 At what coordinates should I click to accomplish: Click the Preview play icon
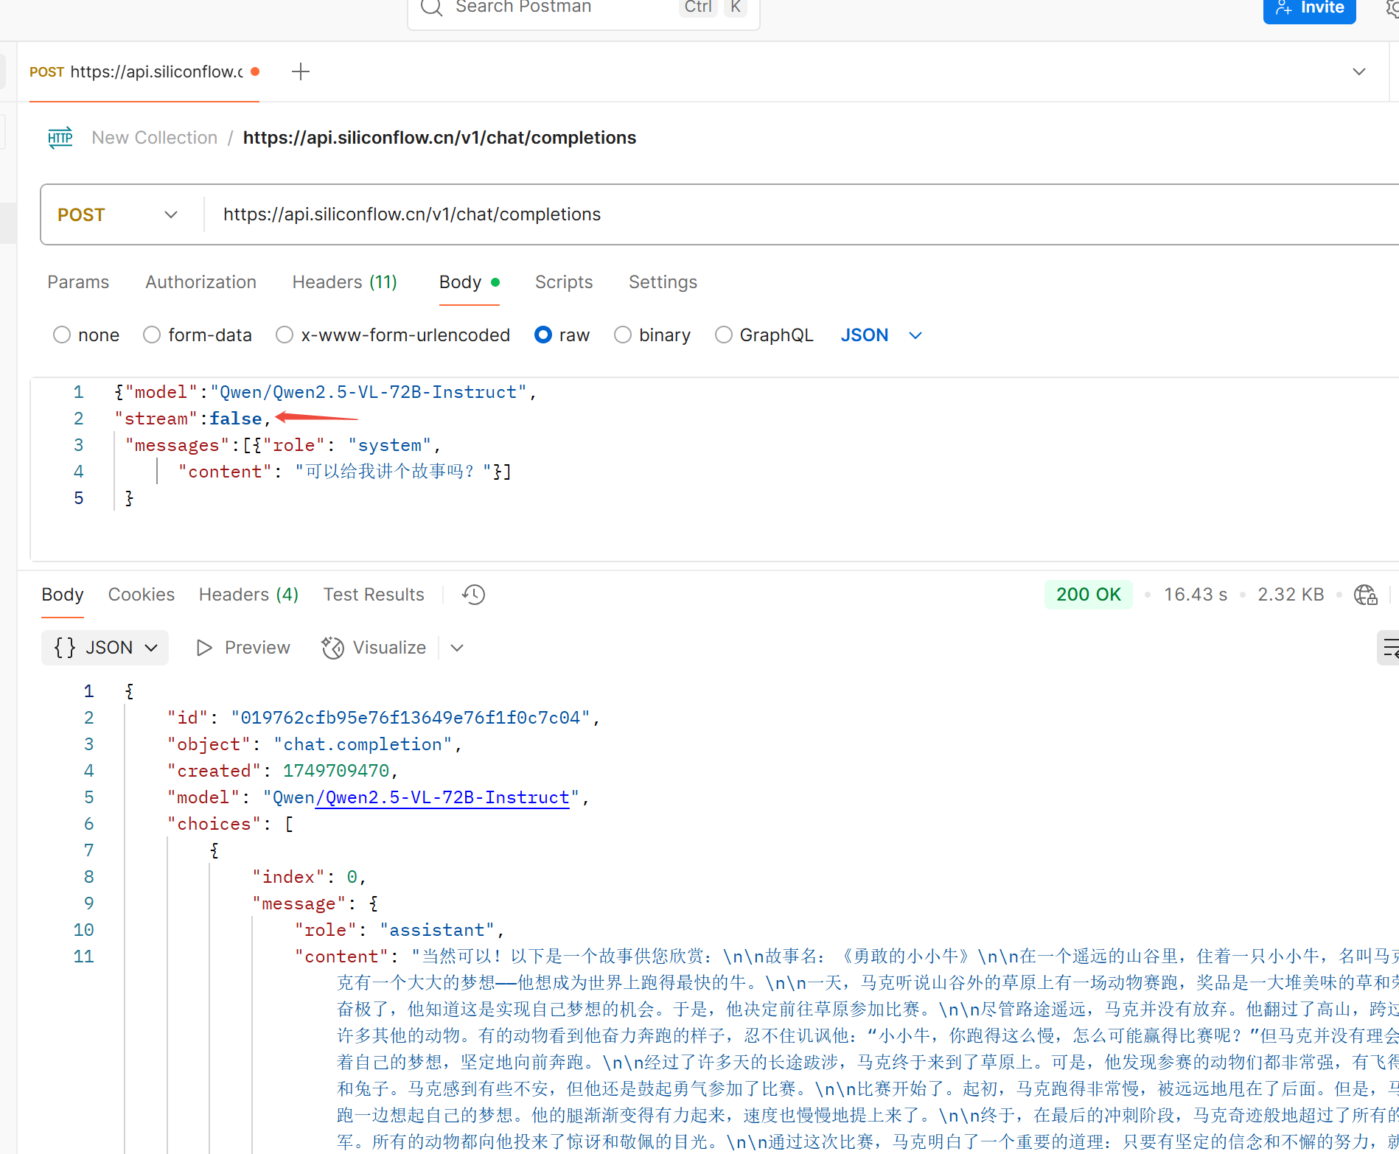[204, 648]
